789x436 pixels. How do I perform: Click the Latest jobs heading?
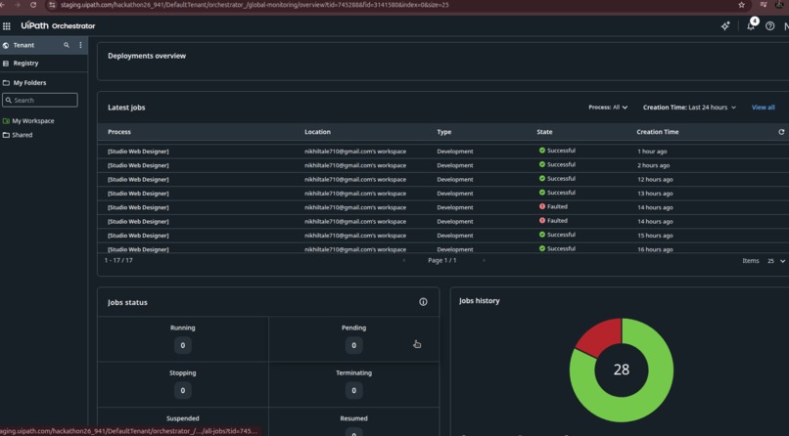click(x=126, y=108)
